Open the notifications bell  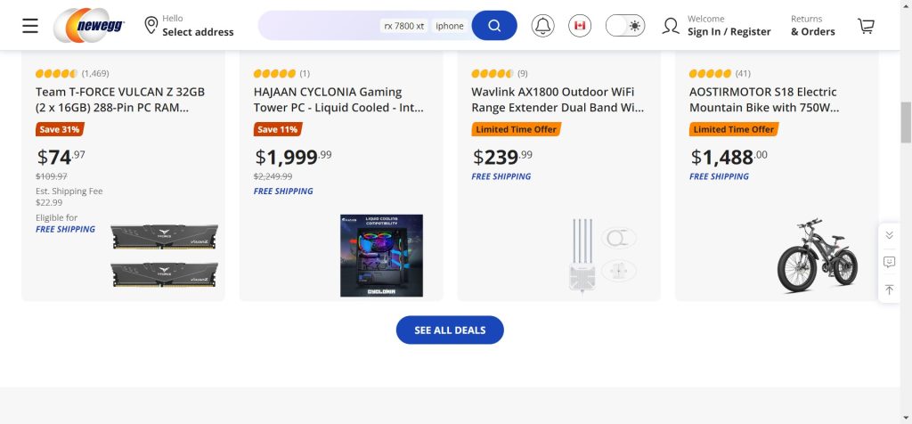(542, 26)
